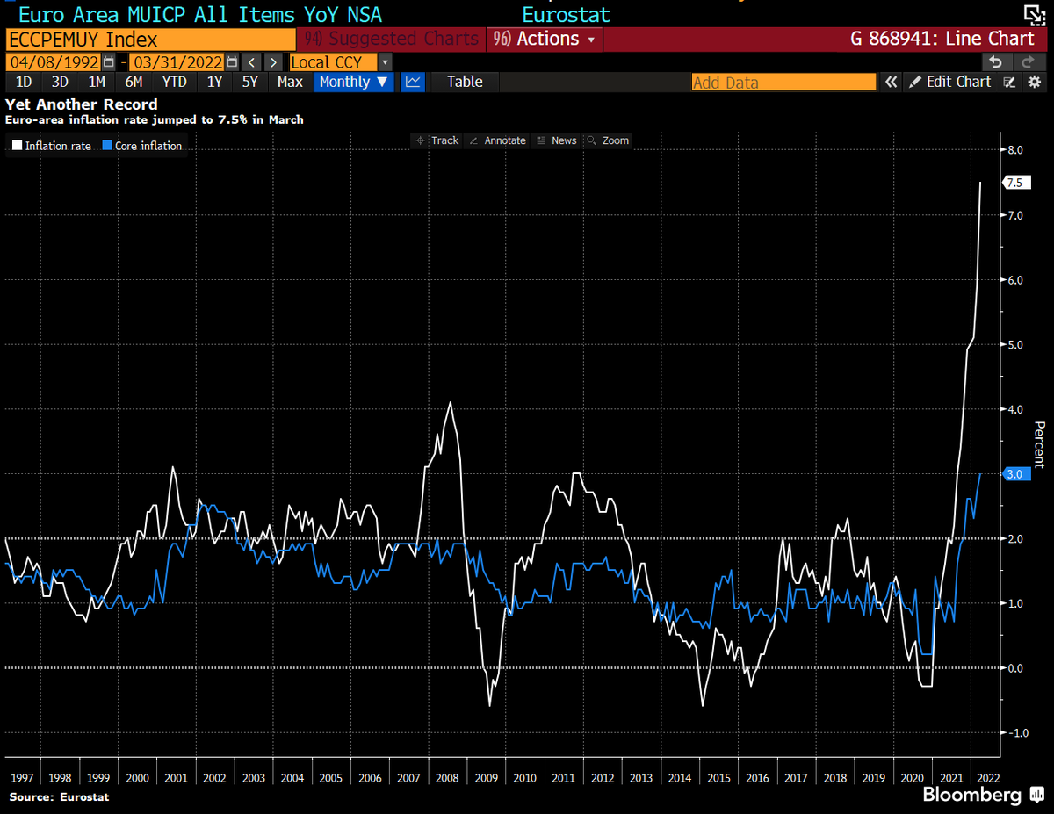The height and width of the screenshot is (814, 1054).
Task: Open the Actions menu
Action: point(545,39)
